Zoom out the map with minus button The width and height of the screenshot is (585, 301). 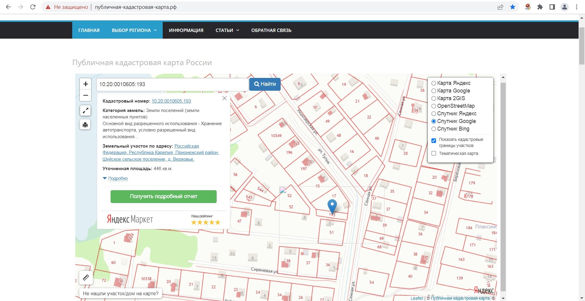[86, 95]
